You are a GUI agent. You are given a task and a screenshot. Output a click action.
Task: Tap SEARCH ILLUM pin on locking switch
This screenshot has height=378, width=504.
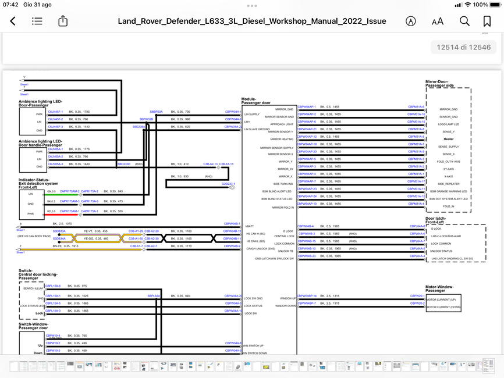[x=33, y=288]
